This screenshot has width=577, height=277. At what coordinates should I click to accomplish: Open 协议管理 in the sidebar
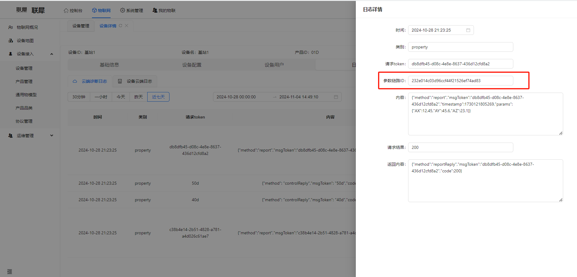(24, 121)
